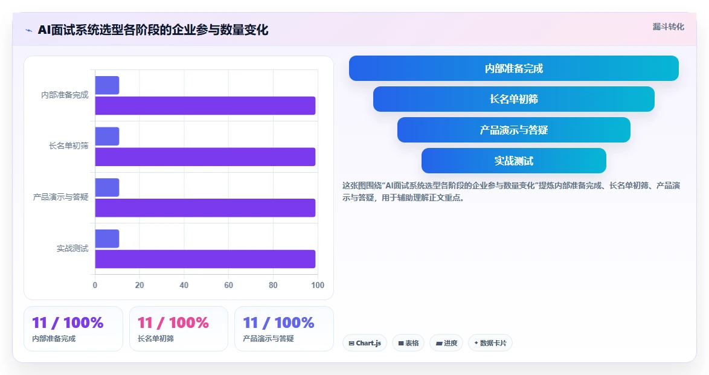Viewport: 709px width, 375px height.
Task: Click the short indigo bar for 产品演示与答疑
Action: click(x=107, y=188)
